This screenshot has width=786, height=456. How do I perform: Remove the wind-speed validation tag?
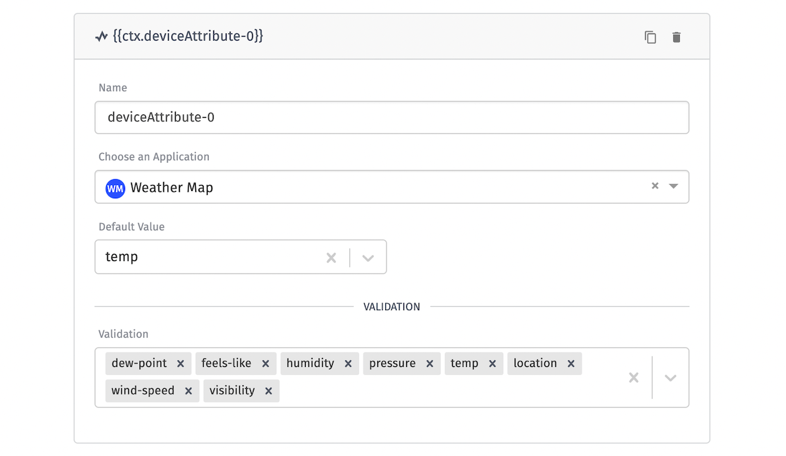[x=188, y=391]
